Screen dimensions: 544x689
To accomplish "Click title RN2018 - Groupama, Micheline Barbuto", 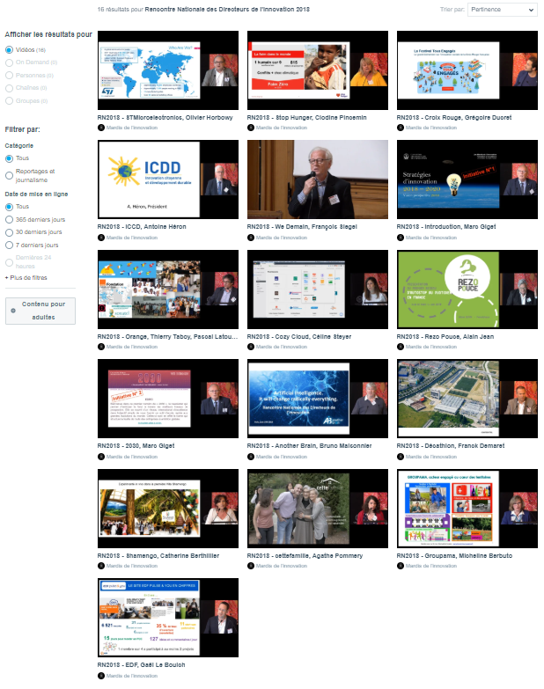I will click(x=454, y=556).
